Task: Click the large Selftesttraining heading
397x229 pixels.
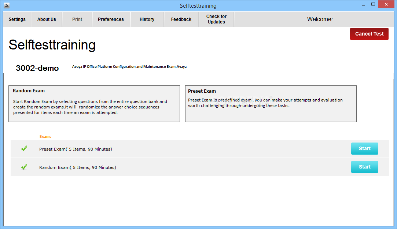Action: [52, 45]
